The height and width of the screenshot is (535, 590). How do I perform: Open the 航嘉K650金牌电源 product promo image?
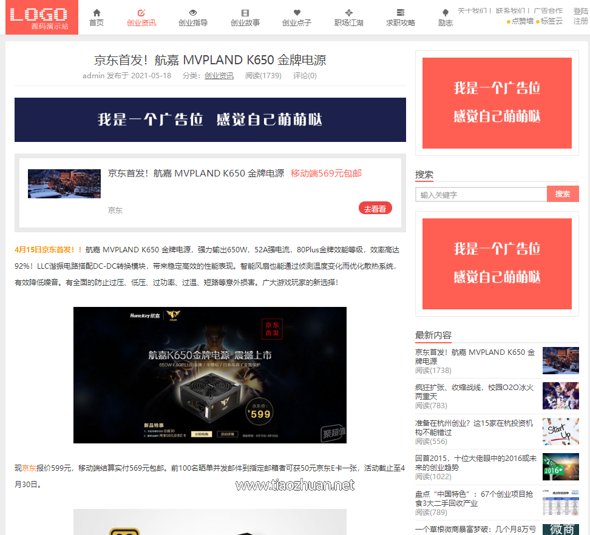tap(210, 375)
